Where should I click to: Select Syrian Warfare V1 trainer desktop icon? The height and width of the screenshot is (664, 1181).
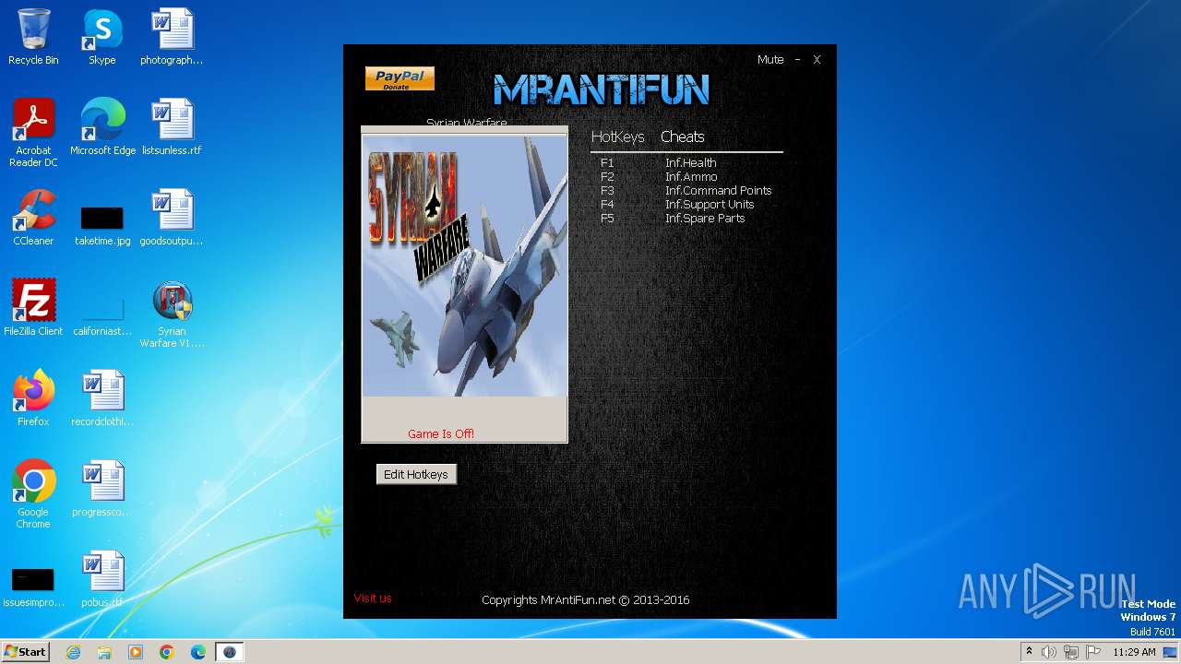[x=172, y=314]
